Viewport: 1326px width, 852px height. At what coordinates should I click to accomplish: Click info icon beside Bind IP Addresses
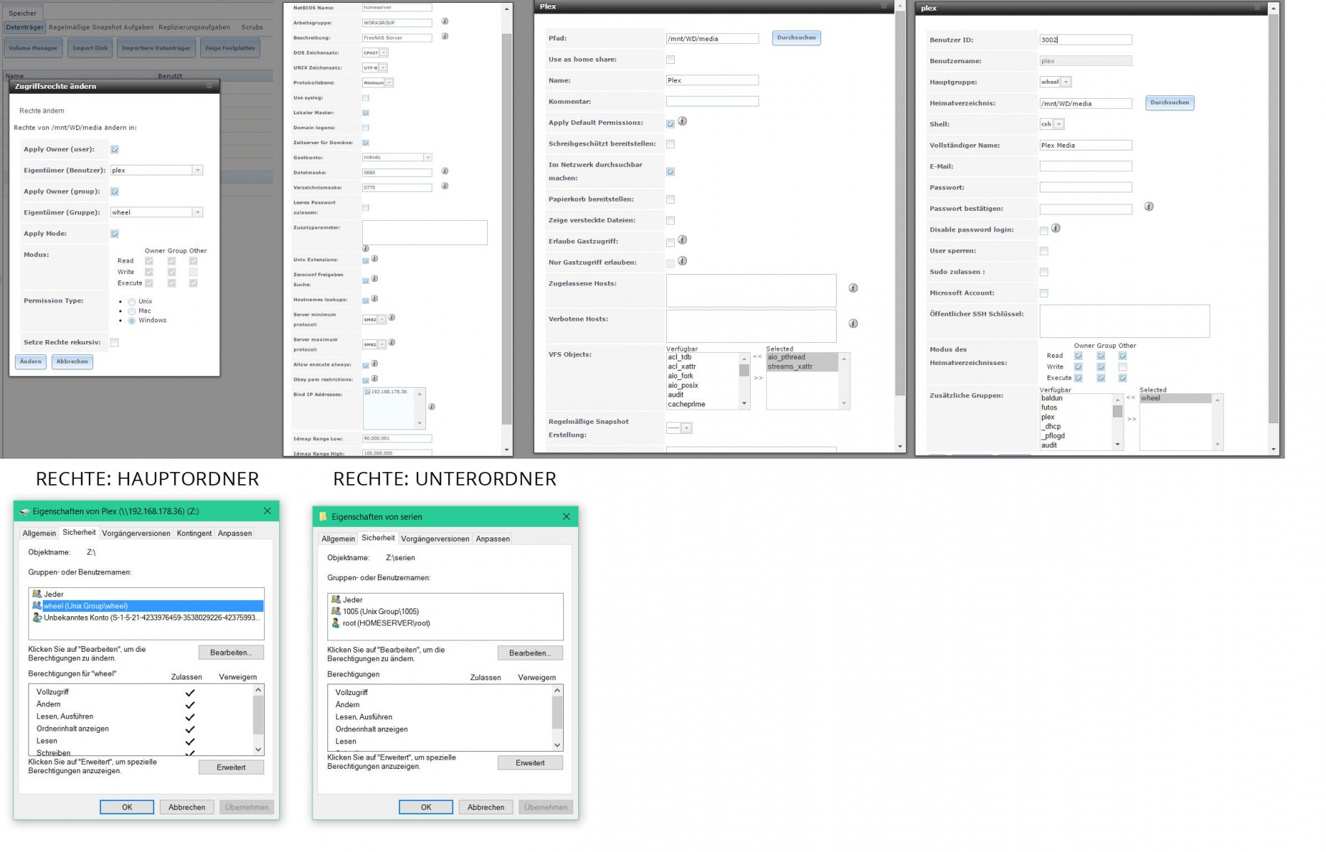point(431,407)
